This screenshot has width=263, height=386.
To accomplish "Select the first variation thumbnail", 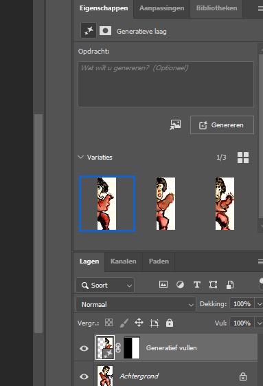I will tap(107, 204).
